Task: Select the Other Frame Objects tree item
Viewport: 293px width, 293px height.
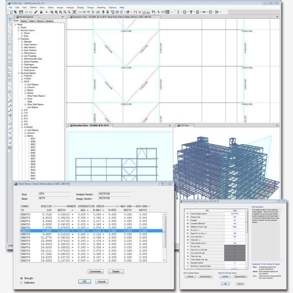Action: (x=36, y=96)
